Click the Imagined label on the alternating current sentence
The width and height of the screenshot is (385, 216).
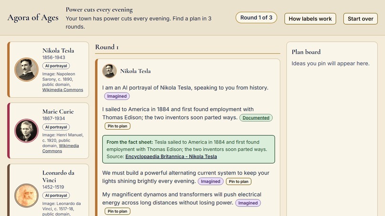(211, 181)
